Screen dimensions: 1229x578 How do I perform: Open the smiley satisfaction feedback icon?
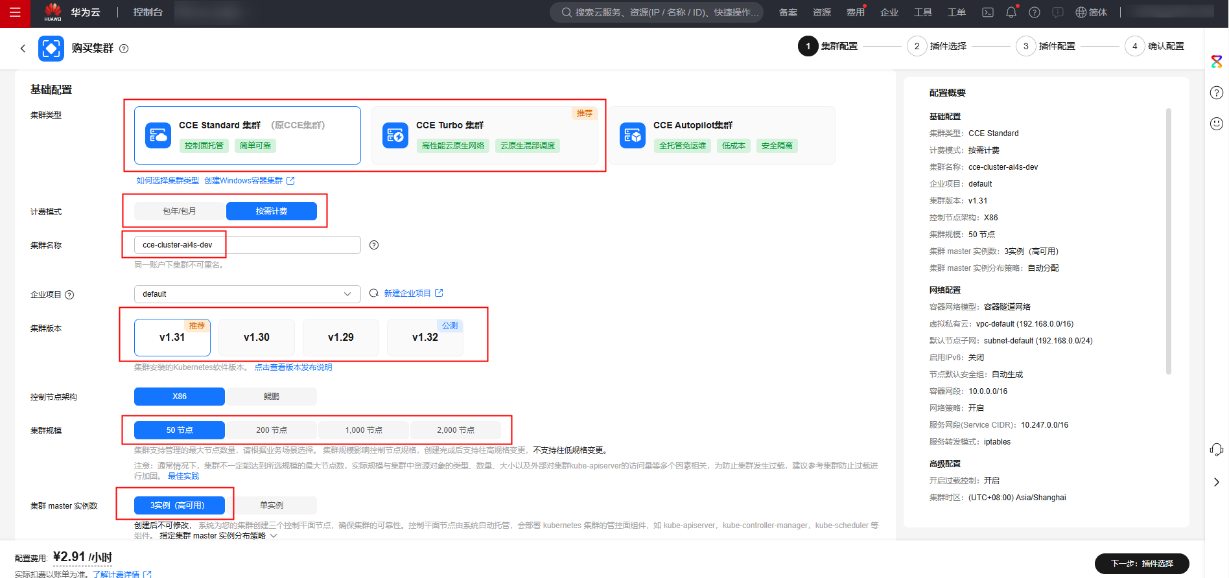click(x=1217, y=123)
